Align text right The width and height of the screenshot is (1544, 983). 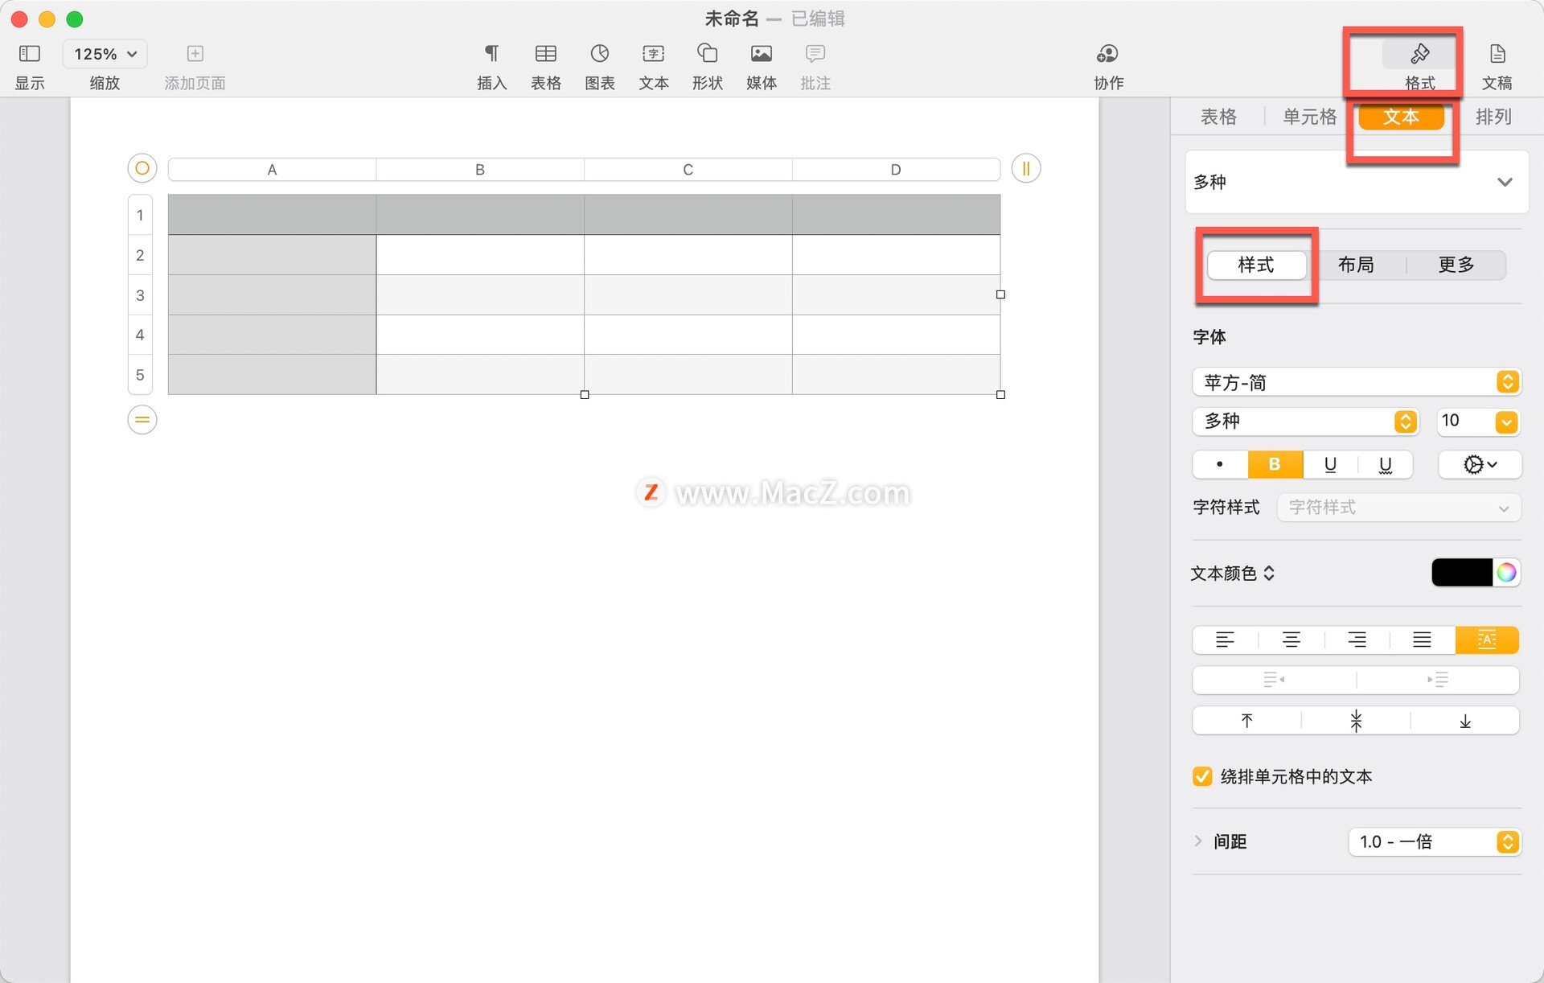point(1357,640)
